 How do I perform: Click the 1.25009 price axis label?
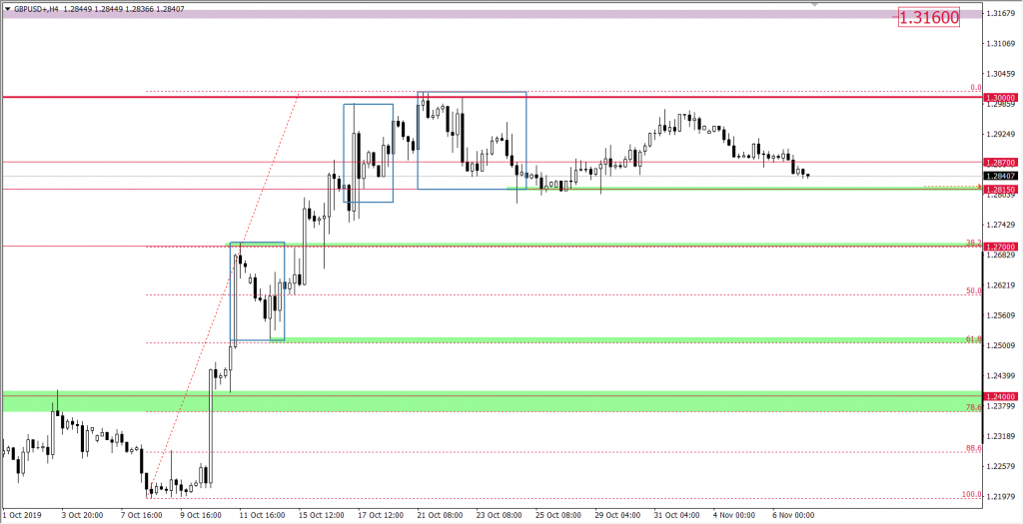[x=1000, y=345]
